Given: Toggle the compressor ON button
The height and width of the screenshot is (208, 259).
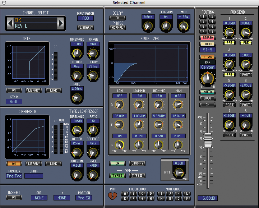Looking at the screenshot, I should point(14,163).
